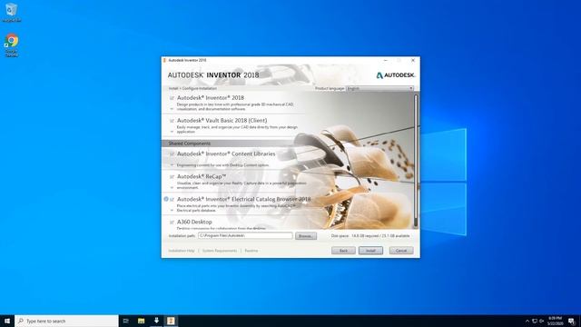The width and height of the screenshot is (581, 327).
Task: Click the info icon beside Electrical Catalog Browser
Action: coord(166,199)
